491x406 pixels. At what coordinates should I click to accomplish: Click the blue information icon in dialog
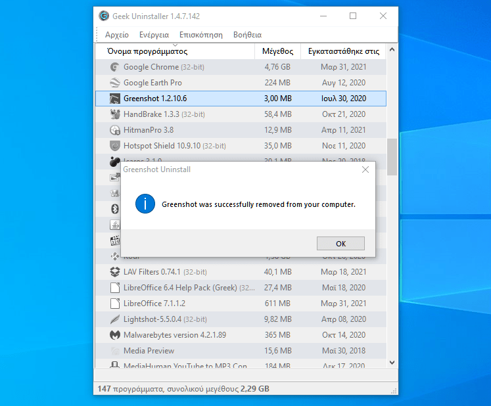tap(145, 204)
